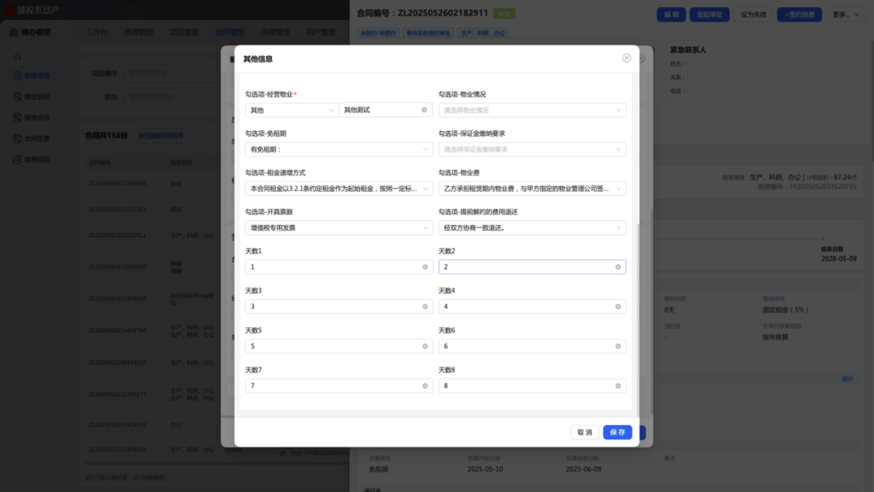Click the 商办租赁 building icon
The image size is (874, 492).
(13, 32)
